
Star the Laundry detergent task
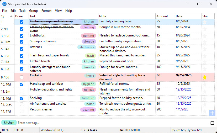pos(205,69)
